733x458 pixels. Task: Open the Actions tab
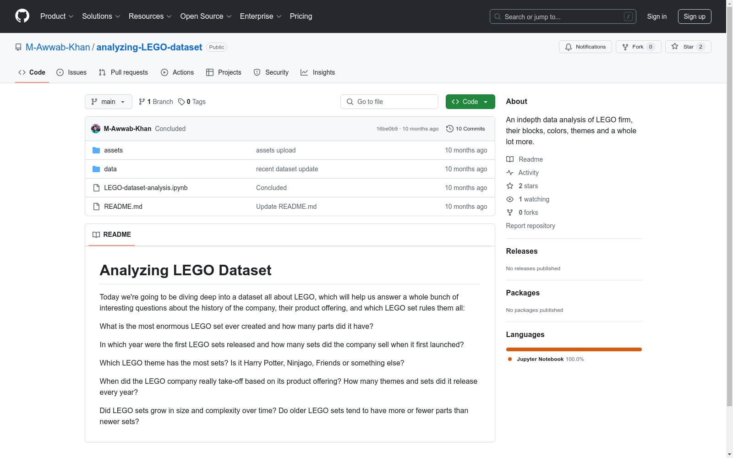click(x=177, y=72)
